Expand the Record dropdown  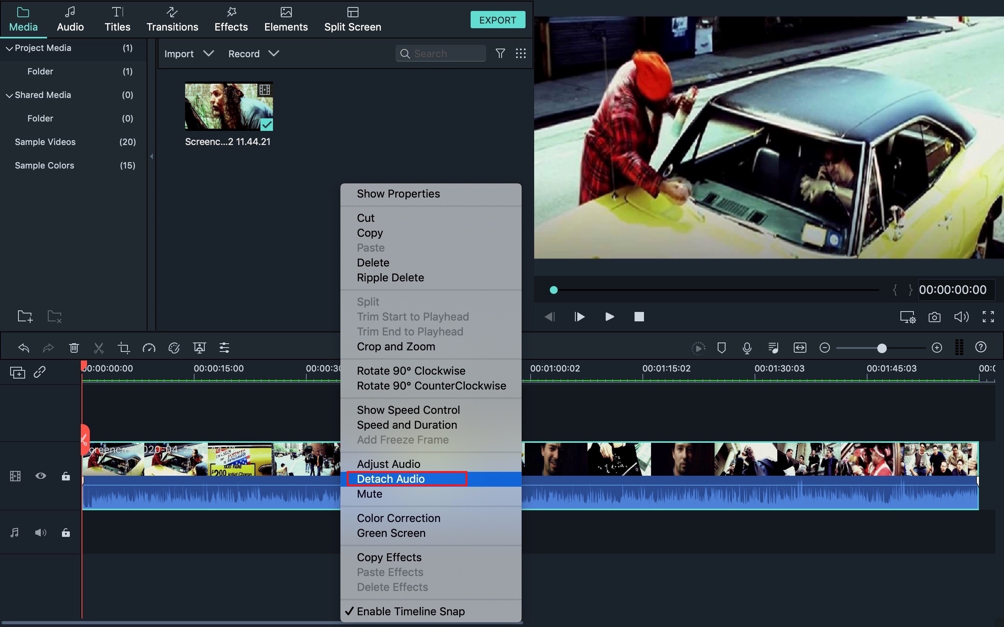(273, 53)
